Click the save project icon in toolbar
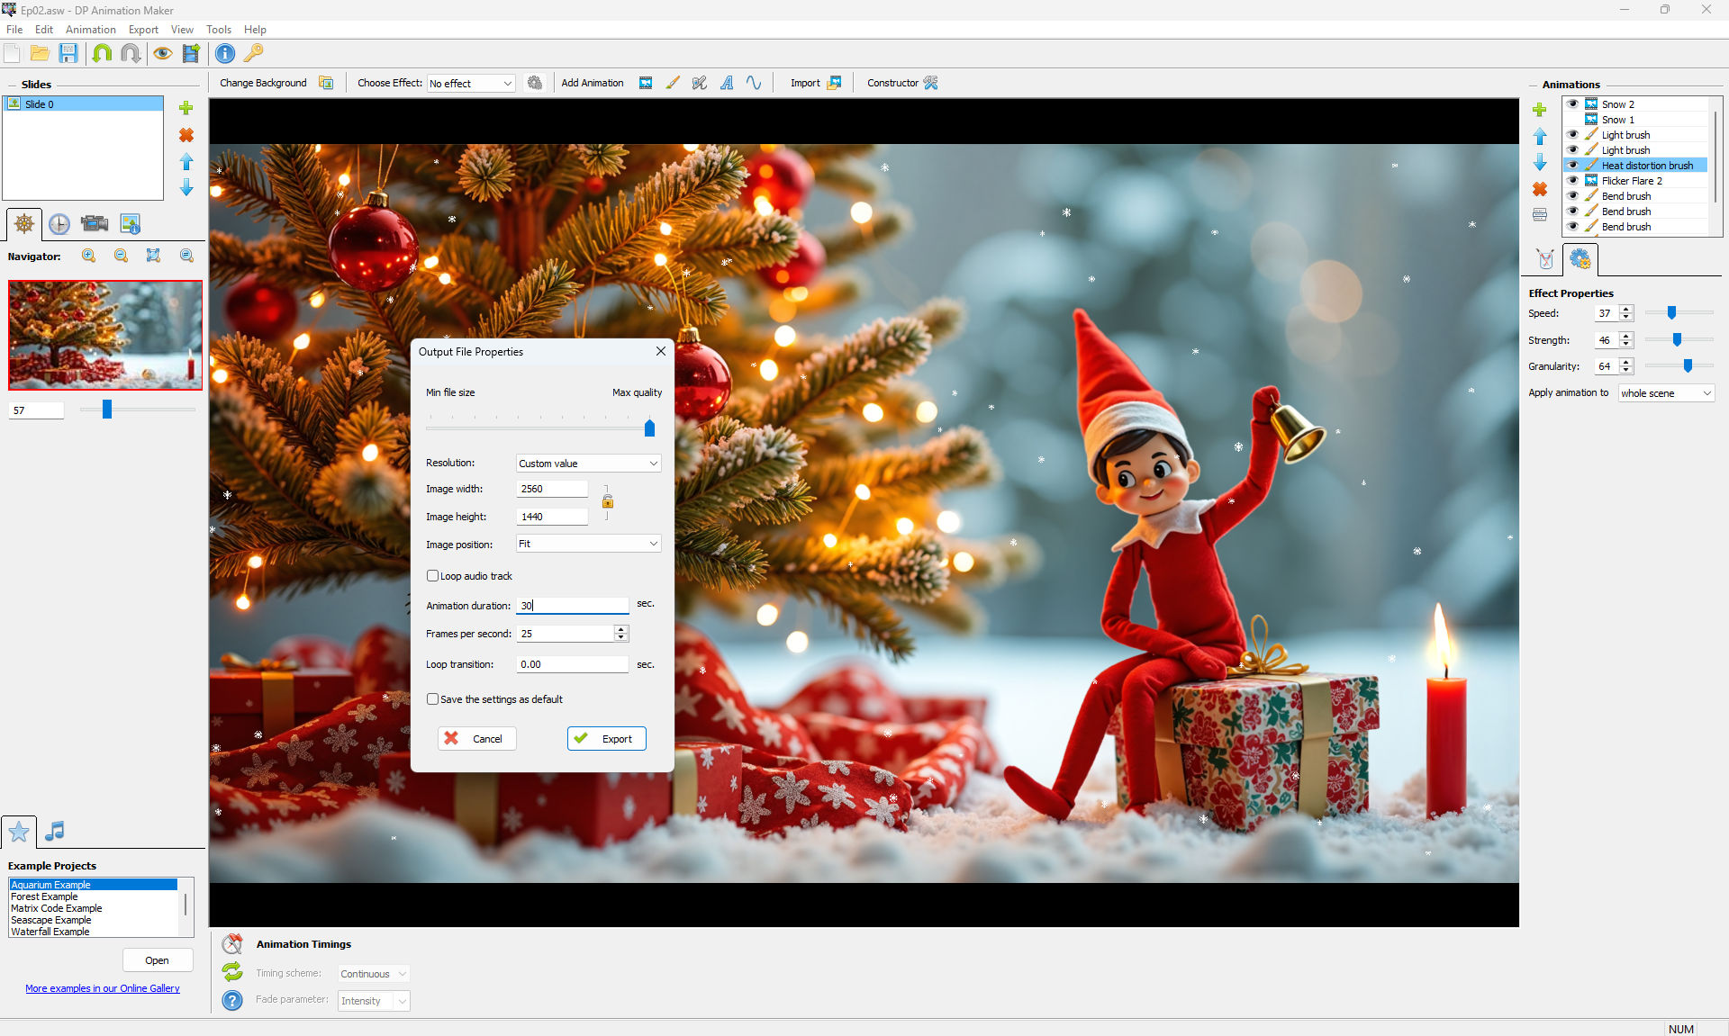Viewport: 1729px width, 1036px height. tap(68, 53)
